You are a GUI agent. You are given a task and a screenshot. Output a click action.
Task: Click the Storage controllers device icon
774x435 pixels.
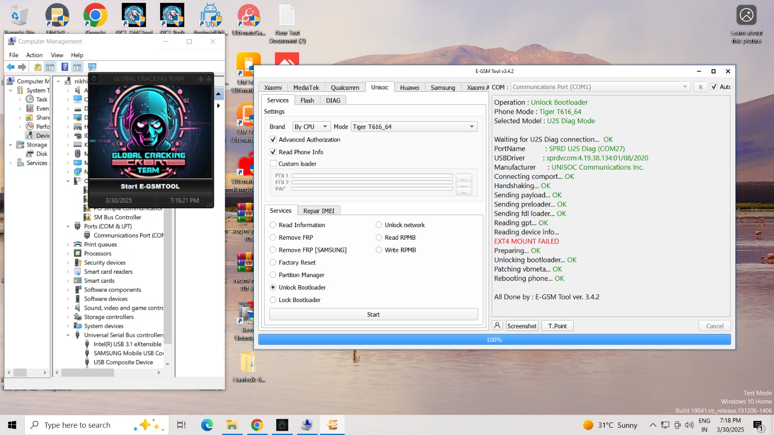(x=77, y=317)
